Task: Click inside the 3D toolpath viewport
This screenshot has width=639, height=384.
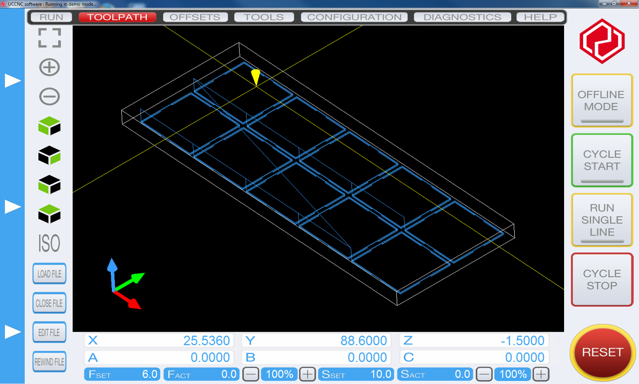Action: click(x=318, y=178)
